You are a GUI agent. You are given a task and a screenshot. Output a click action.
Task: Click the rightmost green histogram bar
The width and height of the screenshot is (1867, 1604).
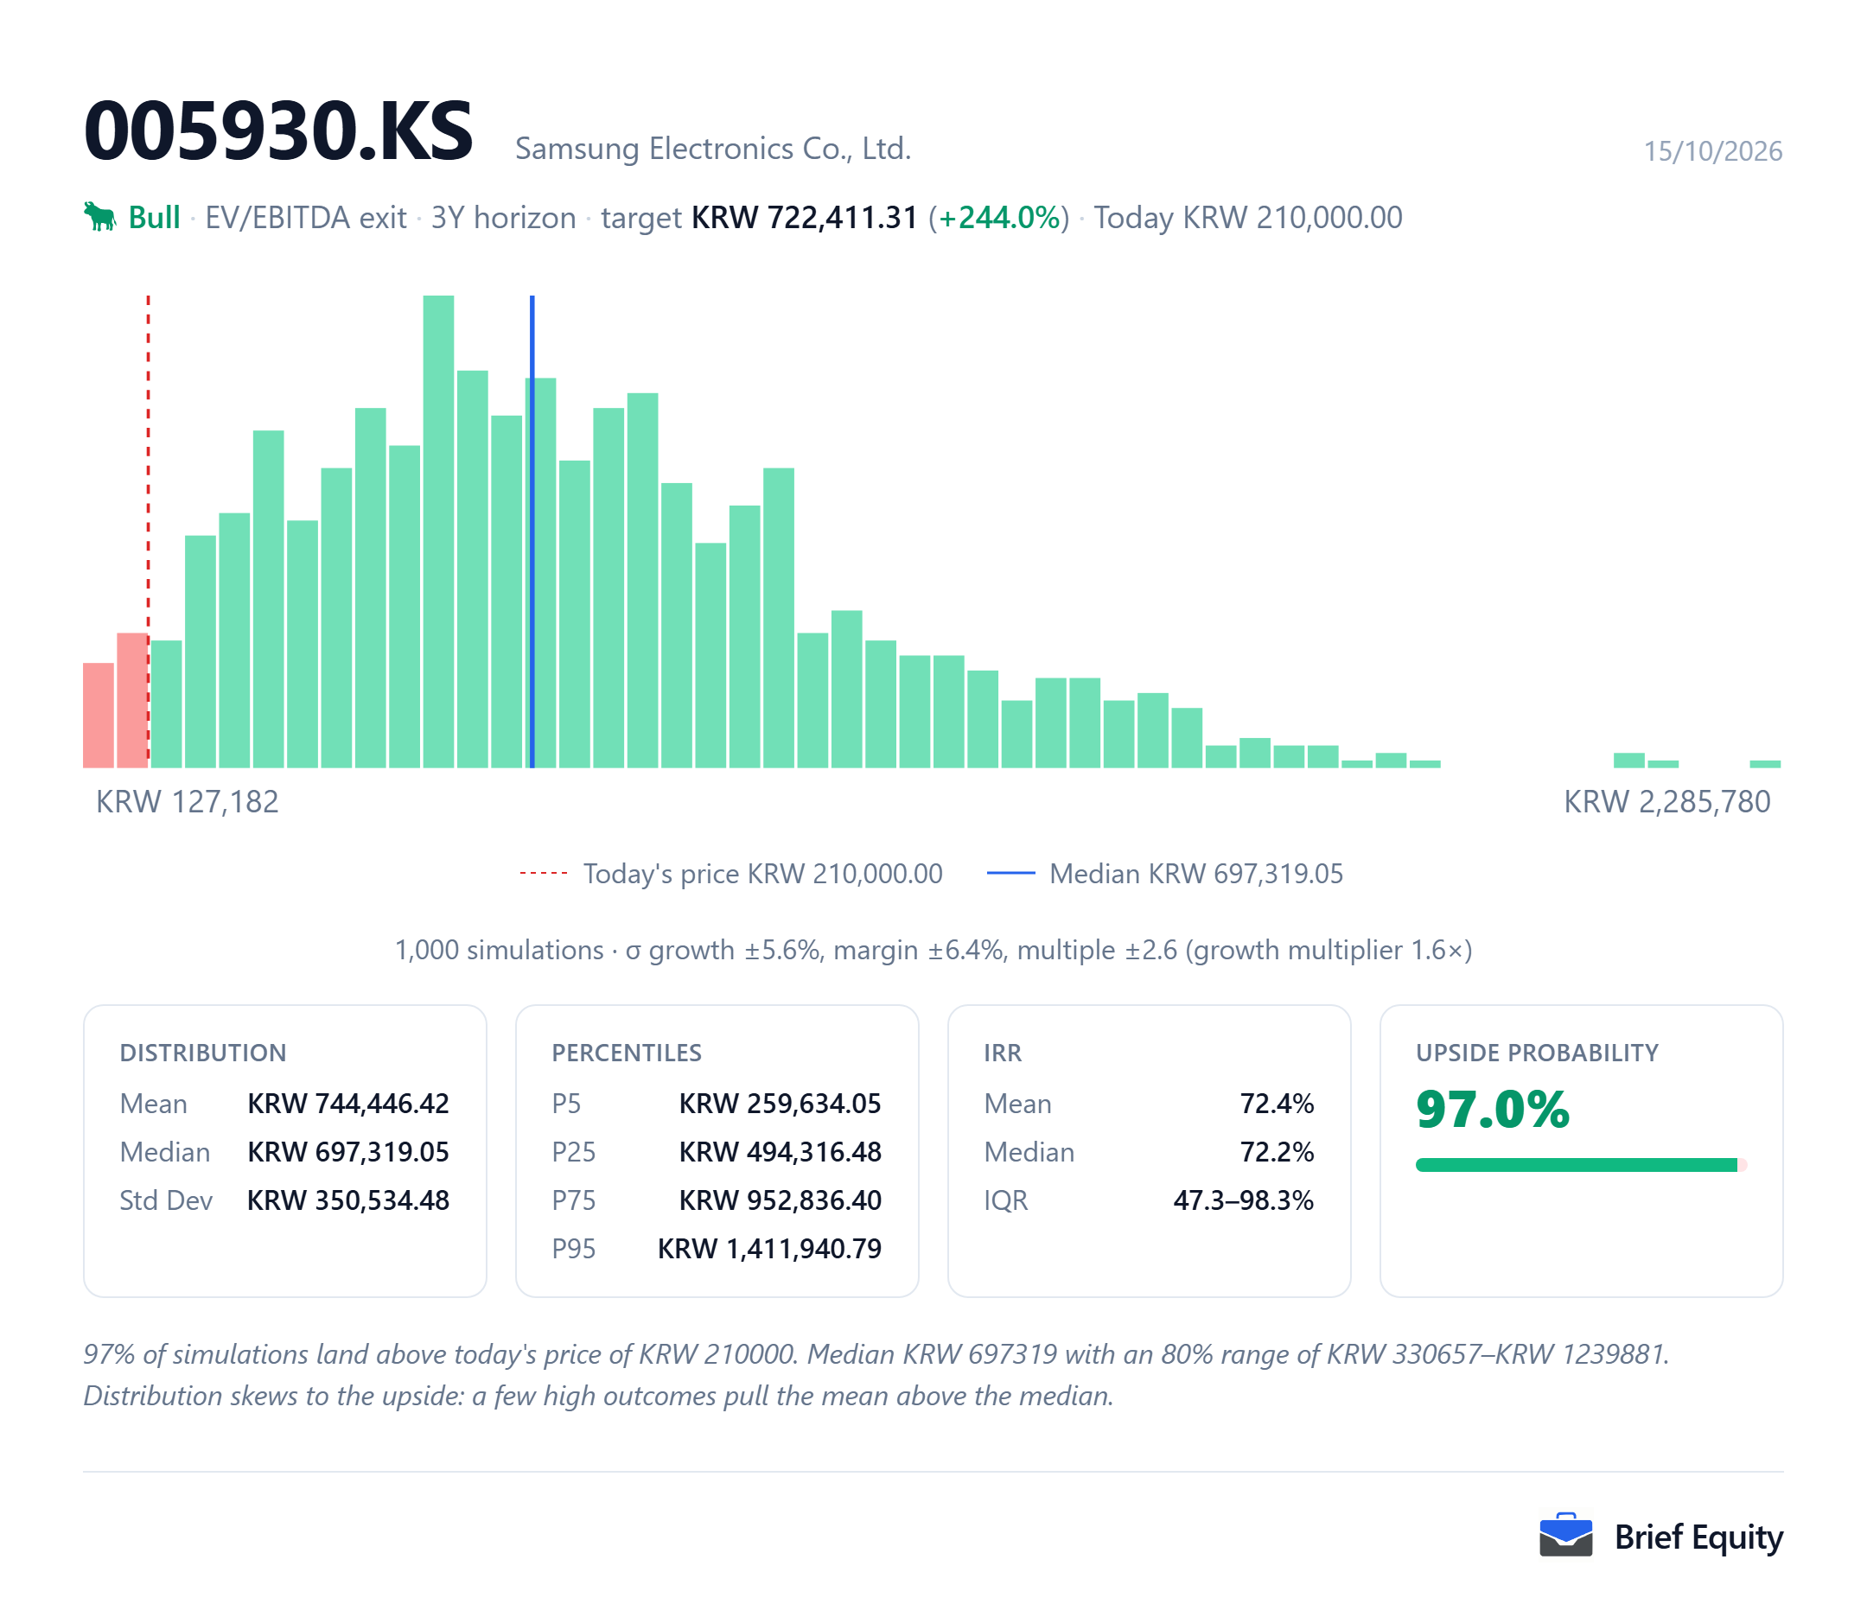pos(1765,764)
